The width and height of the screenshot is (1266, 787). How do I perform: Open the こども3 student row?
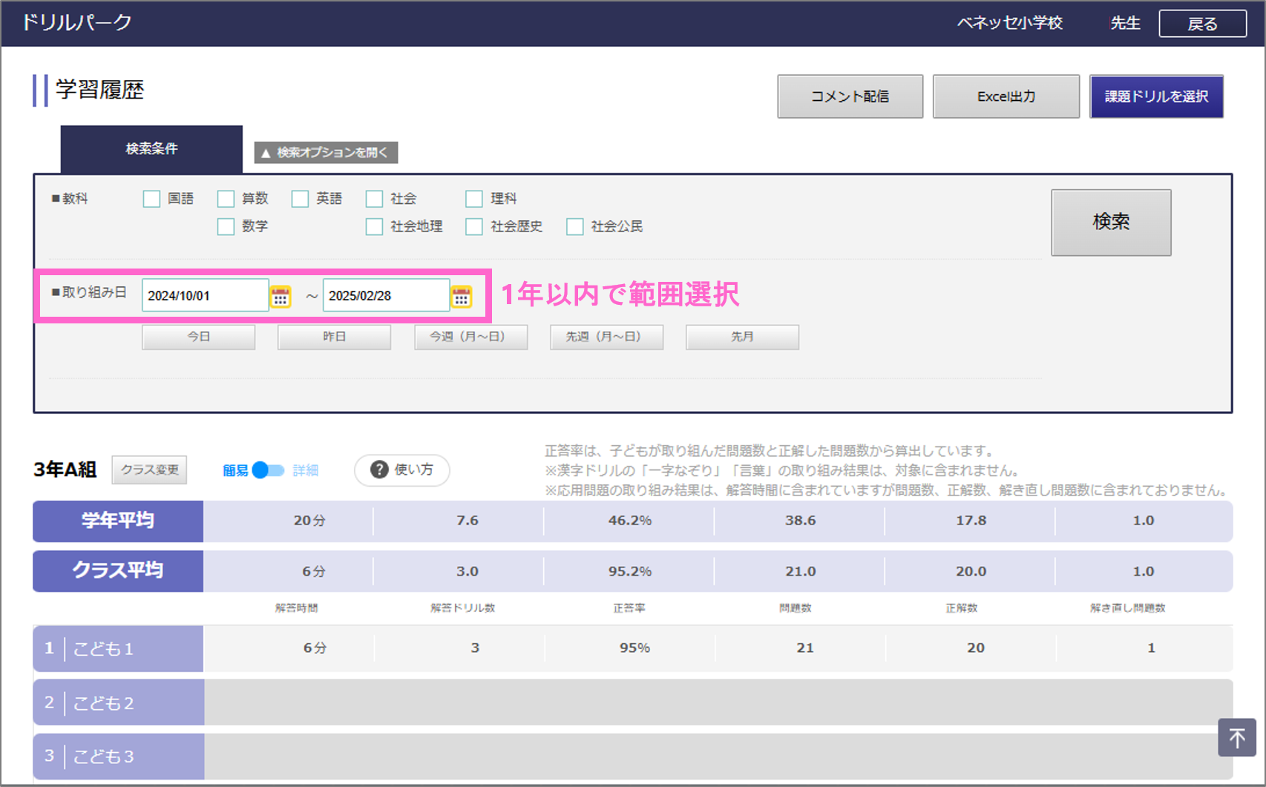[x=633, y=757]
